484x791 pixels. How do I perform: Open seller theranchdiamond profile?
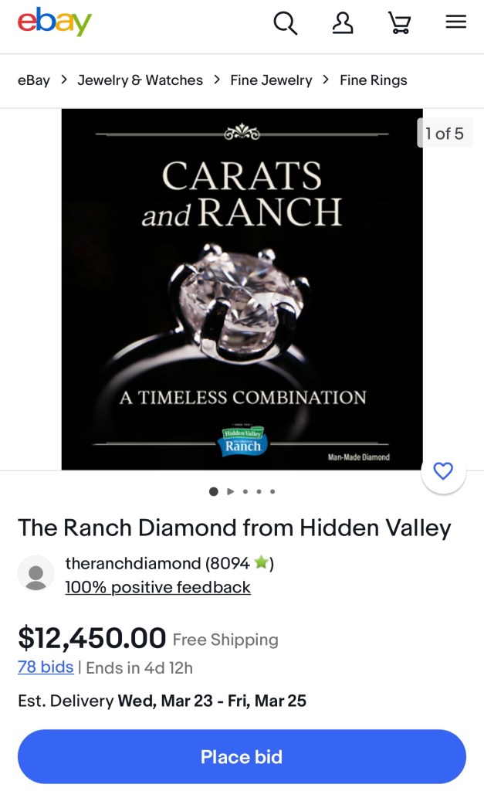(133, 563)
